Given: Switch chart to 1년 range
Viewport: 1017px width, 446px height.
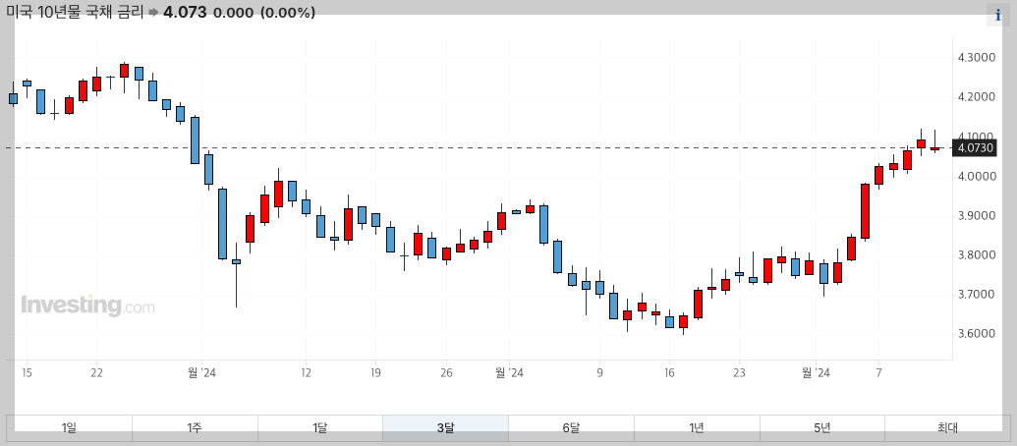Looking at the screenshot, I should pyautogui.click(x=697, y=428).
